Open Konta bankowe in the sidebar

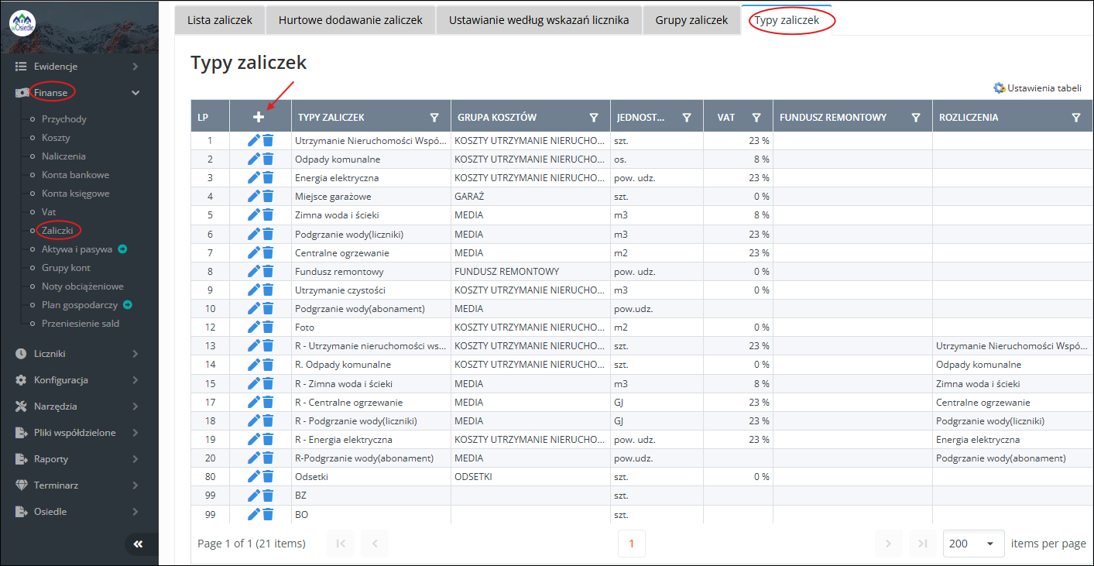click(75, 175)
